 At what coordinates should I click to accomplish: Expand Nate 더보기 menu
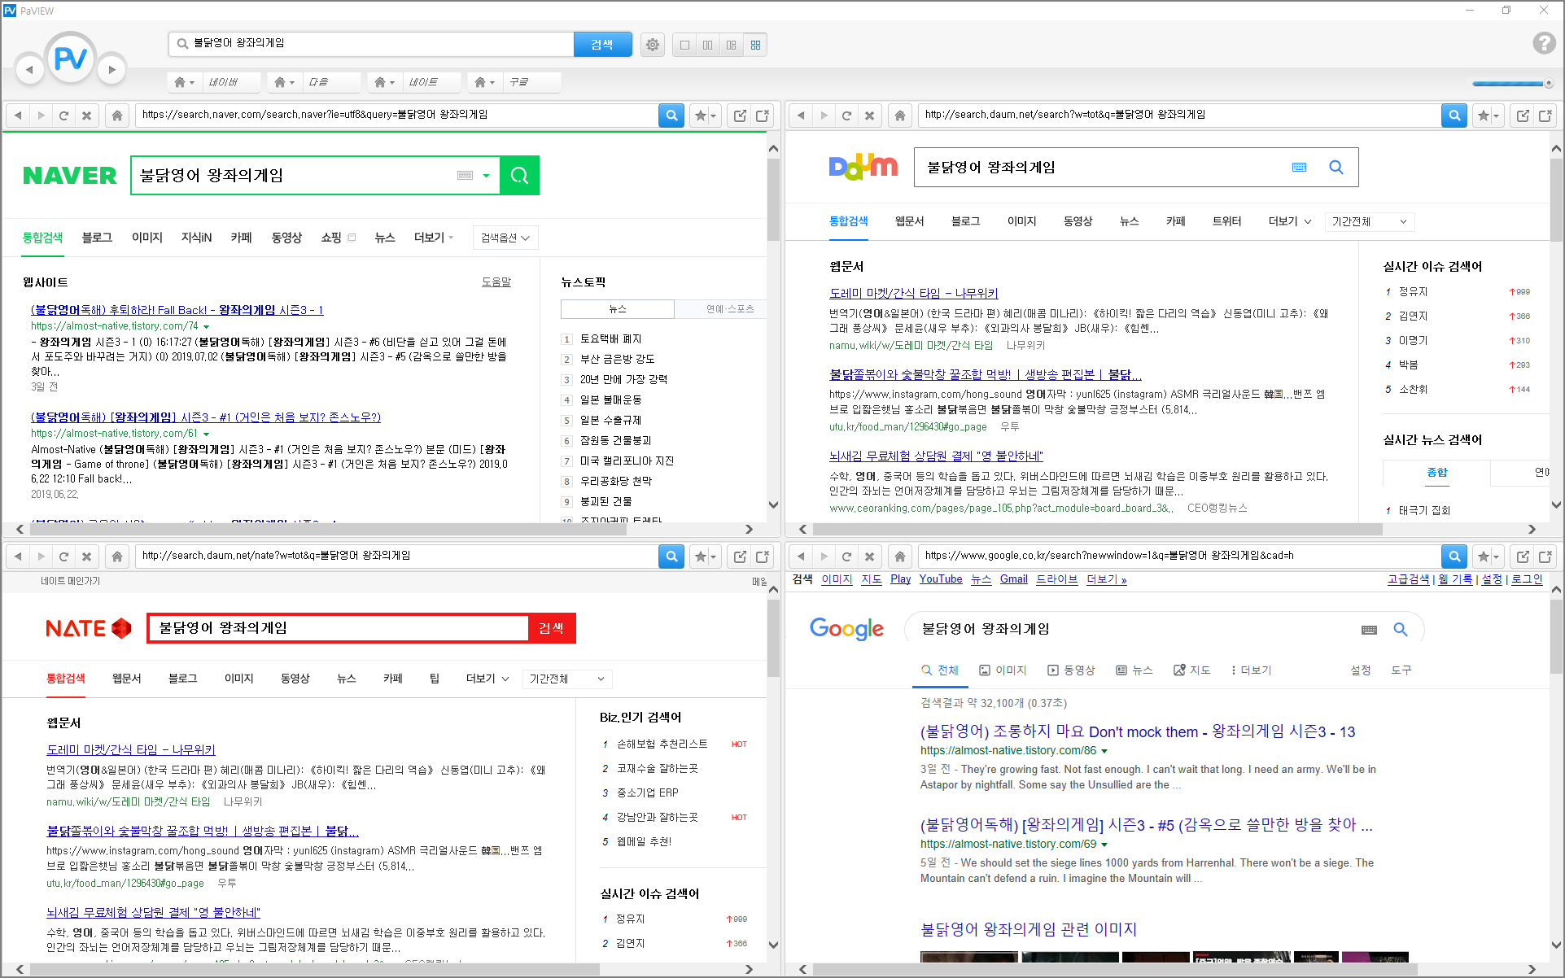487,679
